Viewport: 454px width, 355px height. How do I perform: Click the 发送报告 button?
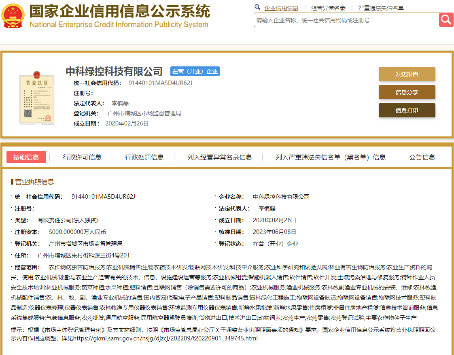tap(407, 74)
